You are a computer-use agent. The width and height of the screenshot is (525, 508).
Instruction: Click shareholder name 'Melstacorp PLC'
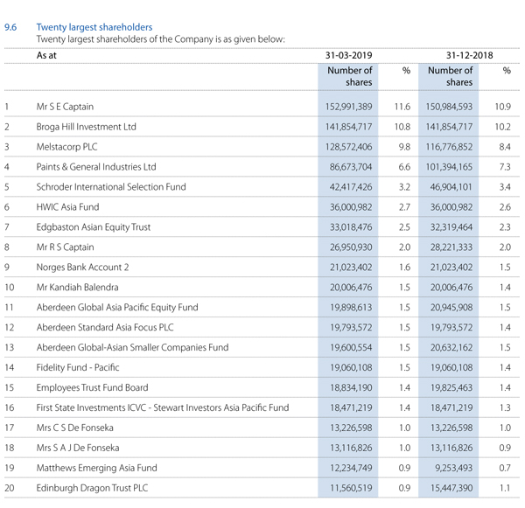(67, 147)
